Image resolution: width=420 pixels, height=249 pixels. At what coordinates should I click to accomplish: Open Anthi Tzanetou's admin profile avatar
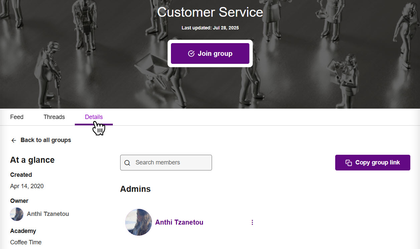(138, 222)
